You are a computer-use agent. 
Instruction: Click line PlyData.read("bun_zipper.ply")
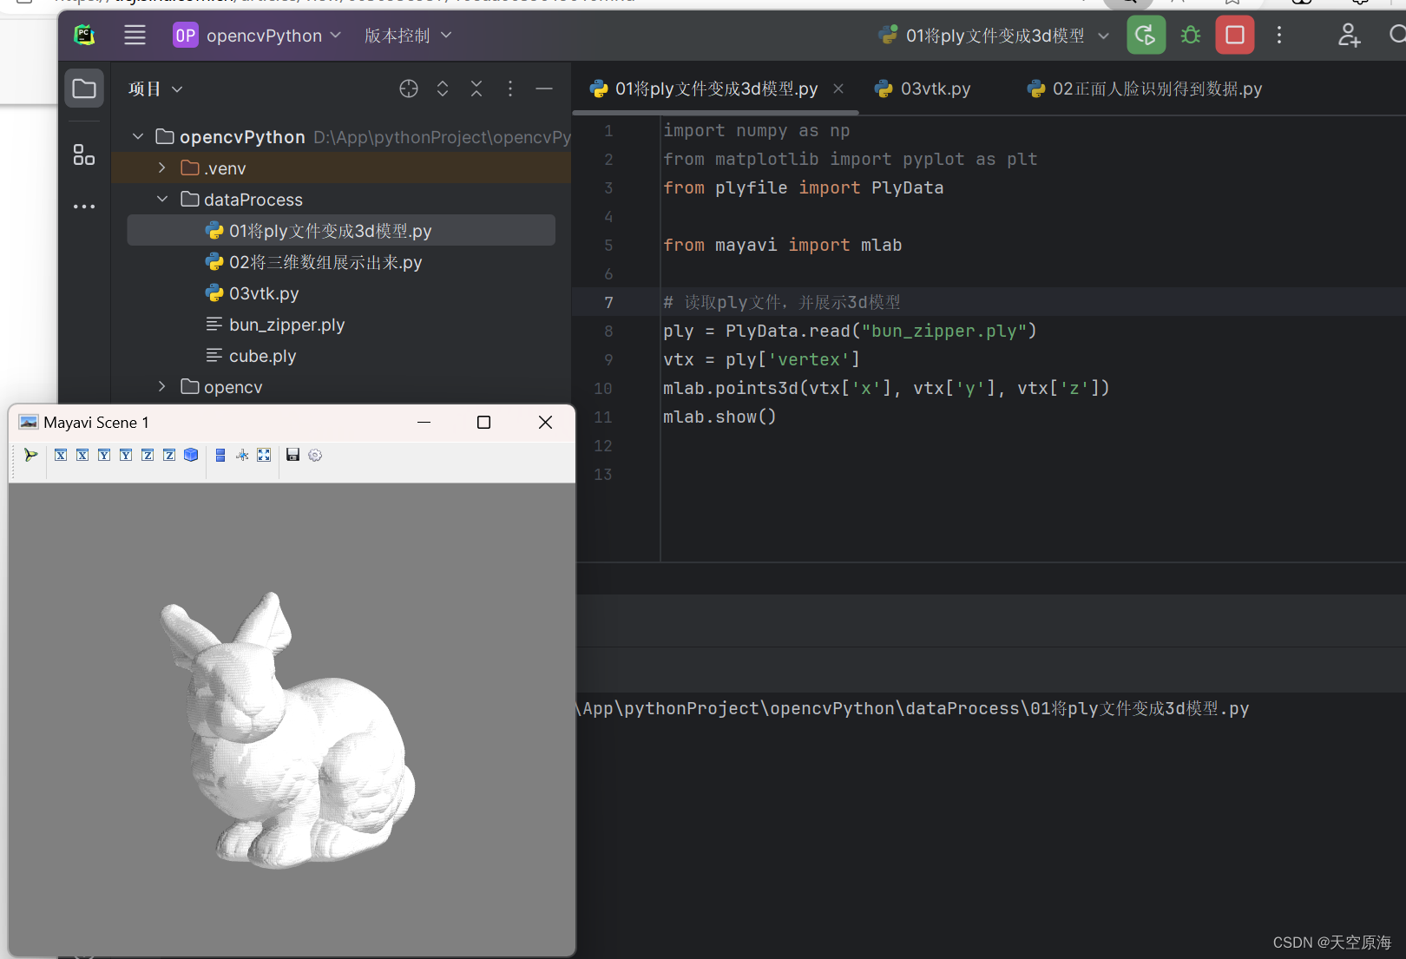[850, 331]
